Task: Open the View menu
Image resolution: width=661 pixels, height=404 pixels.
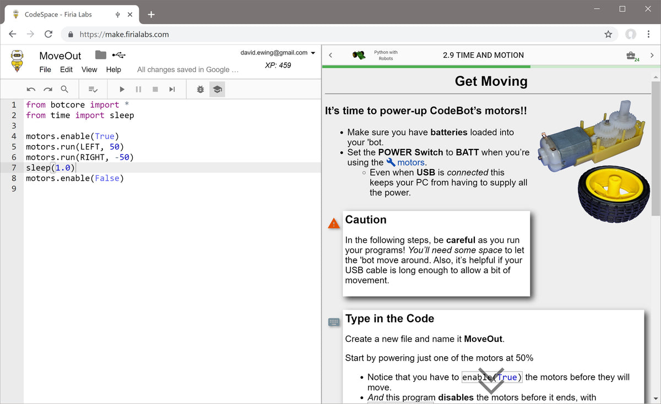Action: tap(89, 69)
